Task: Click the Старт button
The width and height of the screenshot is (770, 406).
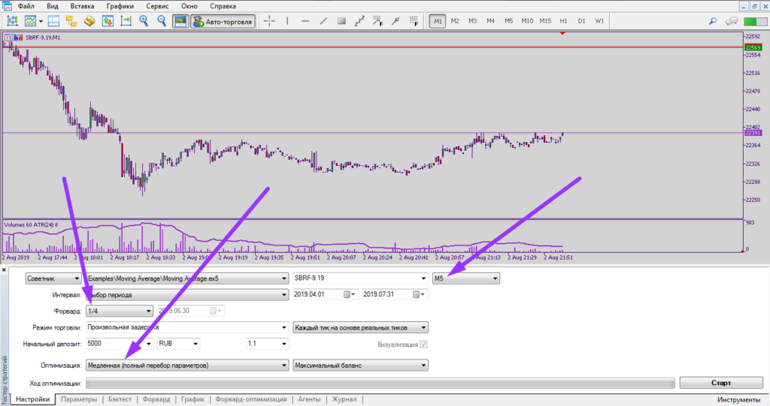Action: click(x=721, y=383)
